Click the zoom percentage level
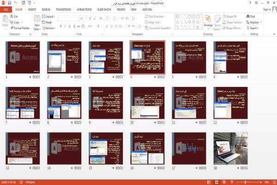This screenshot has height=185, width=277. 267,182
